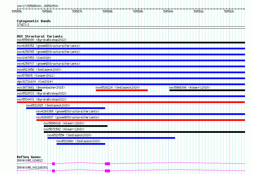Click nsv5530471 (ByrskaBishop2022) label
Screen dimensions: 253x174
point(42,99)
